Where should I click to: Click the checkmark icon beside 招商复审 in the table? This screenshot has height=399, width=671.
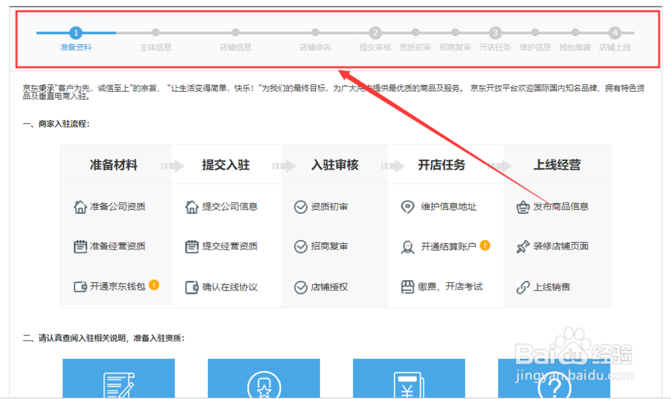pyautogui.click(x=301, y=247)
